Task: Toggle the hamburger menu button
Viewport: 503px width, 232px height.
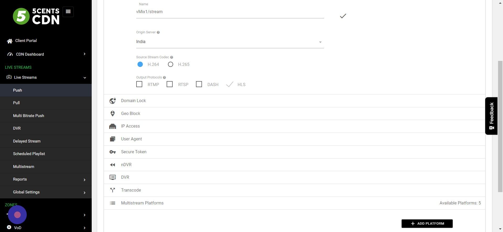Action: pyautogui.click(x=68, y=12)
